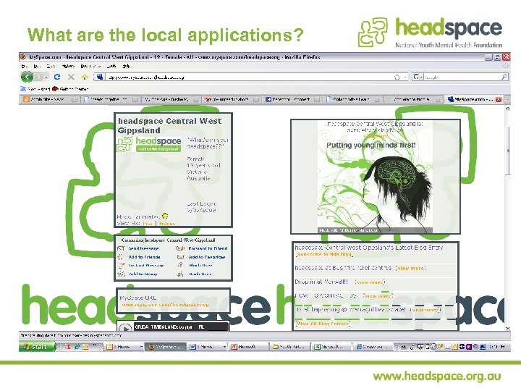
Task: Bookmark page with star in address bar
Action: coord(397,77)
